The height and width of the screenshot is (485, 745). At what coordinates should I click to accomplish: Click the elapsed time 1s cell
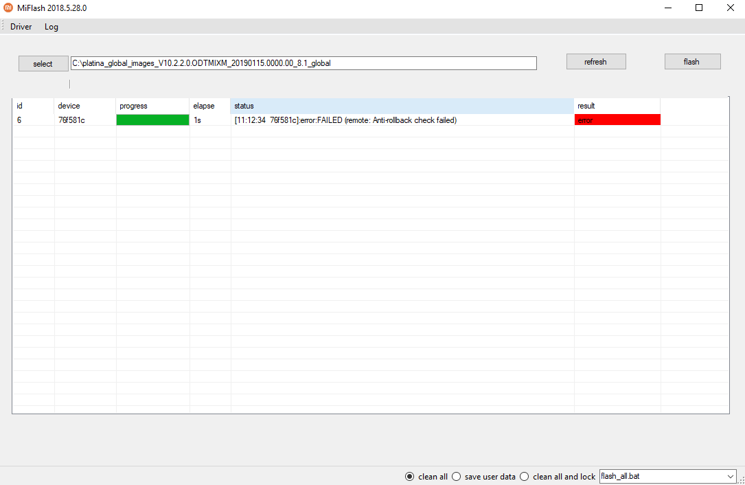pos(210,120)
